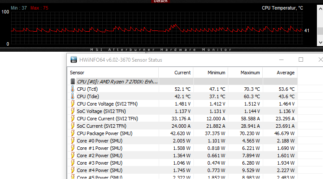Click lightning icon for CPU Core Current
The image size is (323, 179).
pos(72,119)
